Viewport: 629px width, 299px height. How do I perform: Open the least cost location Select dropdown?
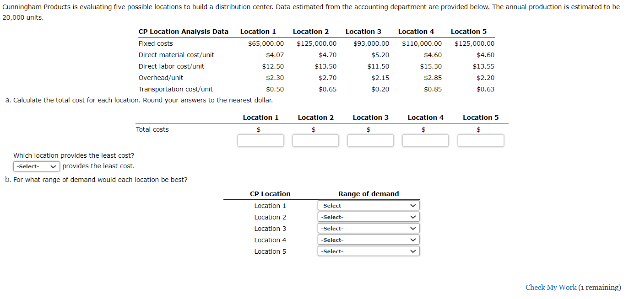37,166
